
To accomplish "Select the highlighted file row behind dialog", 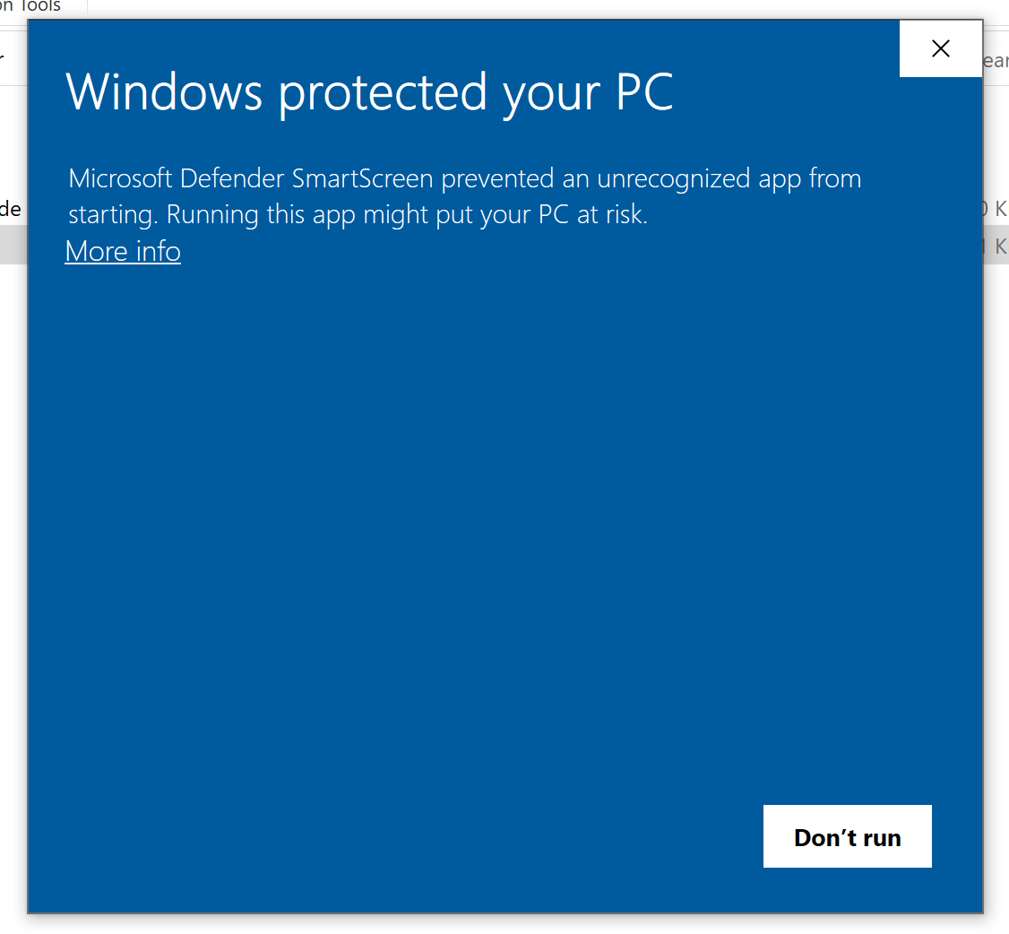I will (13, 246).
